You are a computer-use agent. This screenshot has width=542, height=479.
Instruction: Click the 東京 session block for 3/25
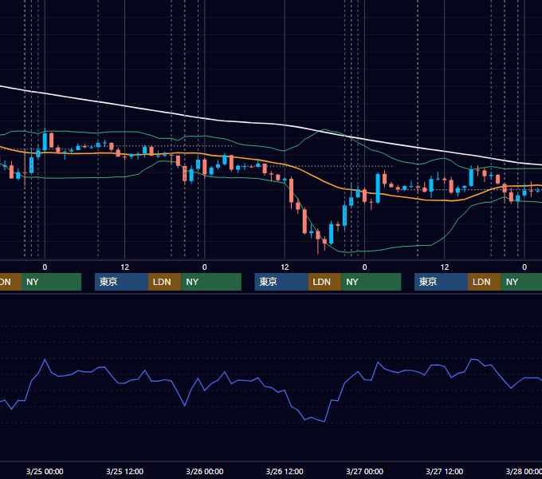tap(122, 282)
